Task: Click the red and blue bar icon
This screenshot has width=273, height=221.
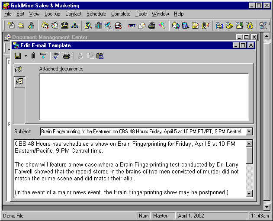Action: click(132, 26)
